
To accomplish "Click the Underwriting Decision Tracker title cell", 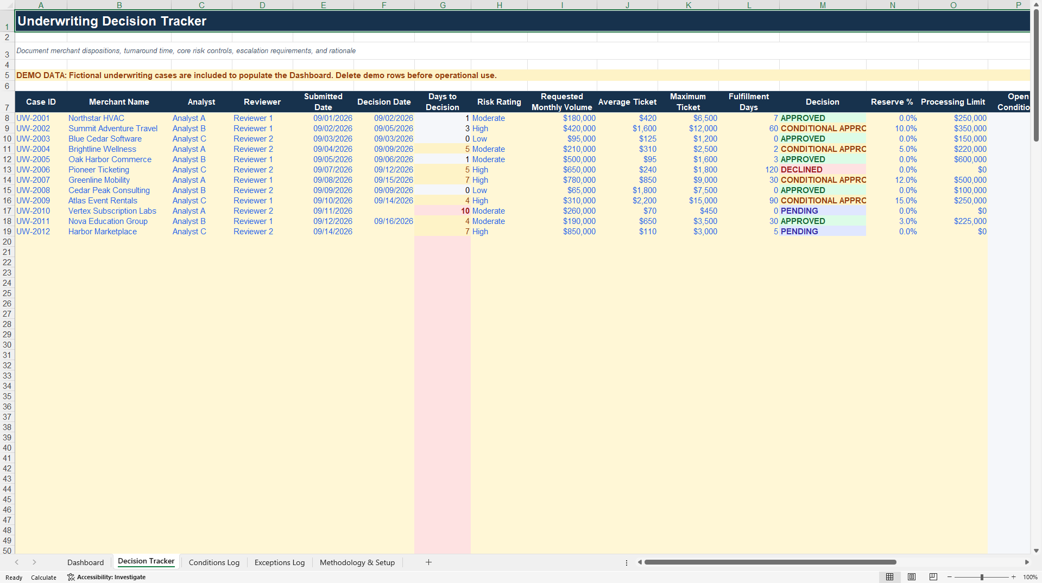I will pyautogui.click(x=522, y=21).
